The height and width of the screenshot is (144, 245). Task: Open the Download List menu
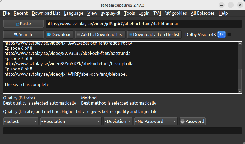[46, 13]
